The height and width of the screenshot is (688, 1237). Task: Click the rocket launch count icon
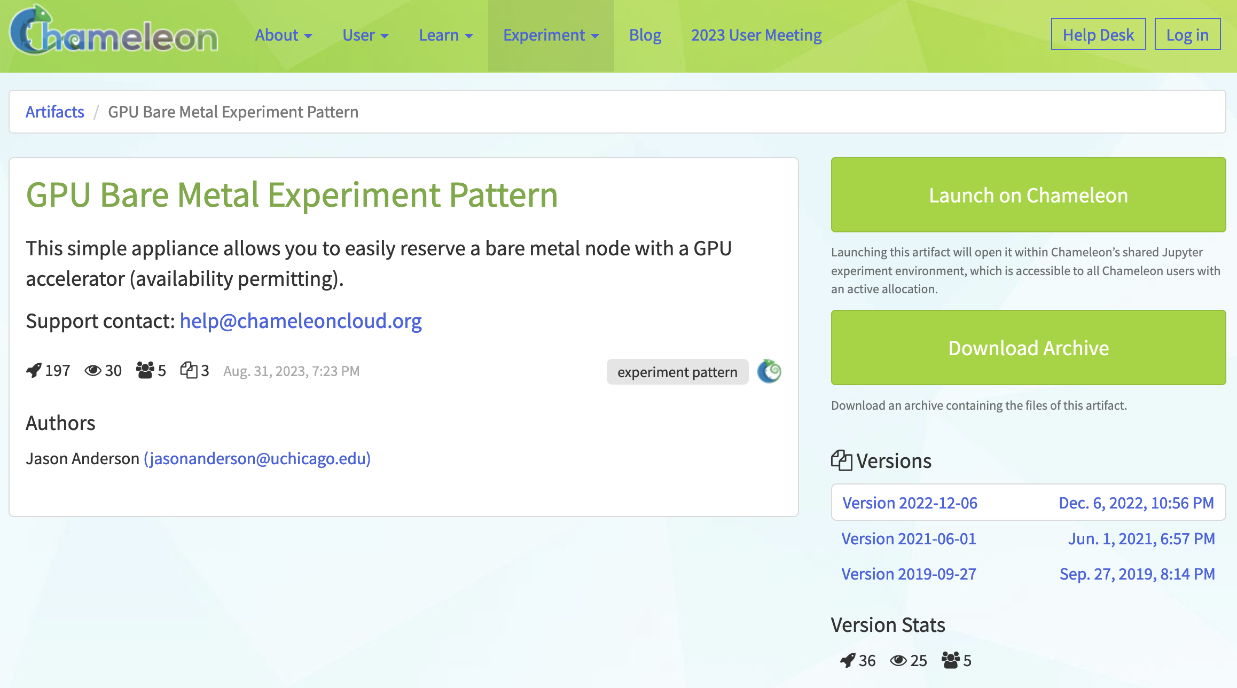[x=34, y=370]
